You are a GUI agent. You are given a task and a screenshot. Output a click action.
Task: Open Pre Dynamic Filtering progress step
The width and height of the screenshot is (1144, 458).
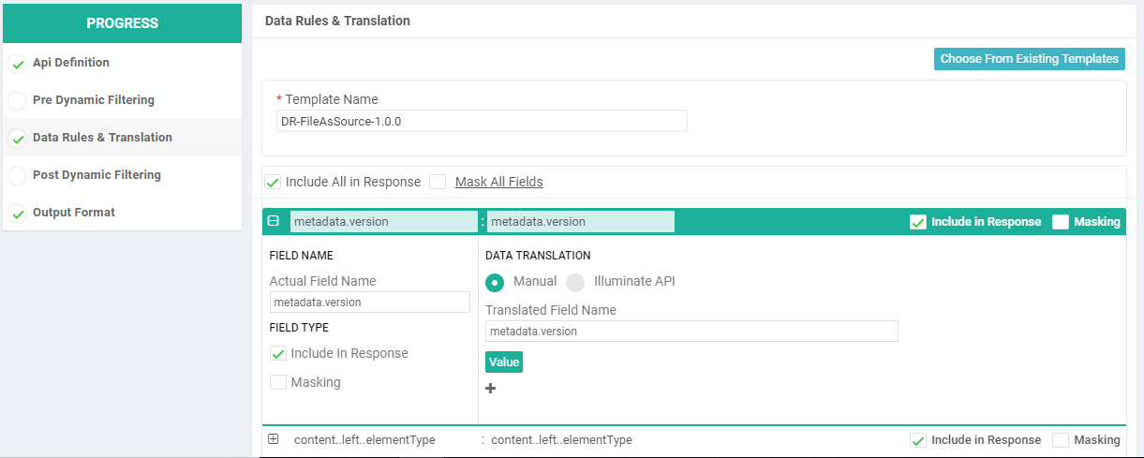[x=94, y=100]
